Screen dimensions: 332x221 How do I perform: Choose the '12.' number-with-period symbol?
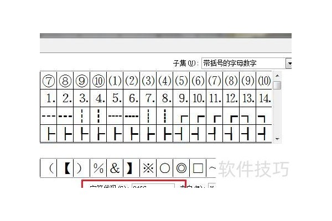pyautogui.click(x=231, y=98)
